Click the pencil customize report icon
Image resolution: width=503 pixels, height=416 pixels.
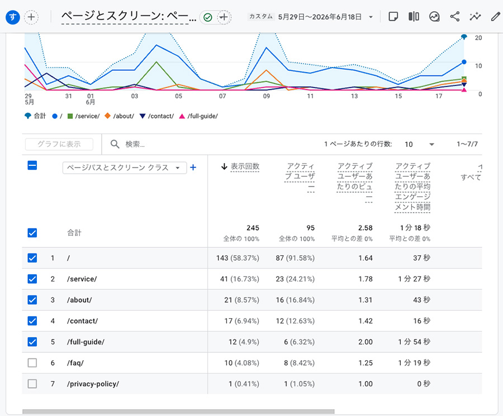tap(495, 17)
